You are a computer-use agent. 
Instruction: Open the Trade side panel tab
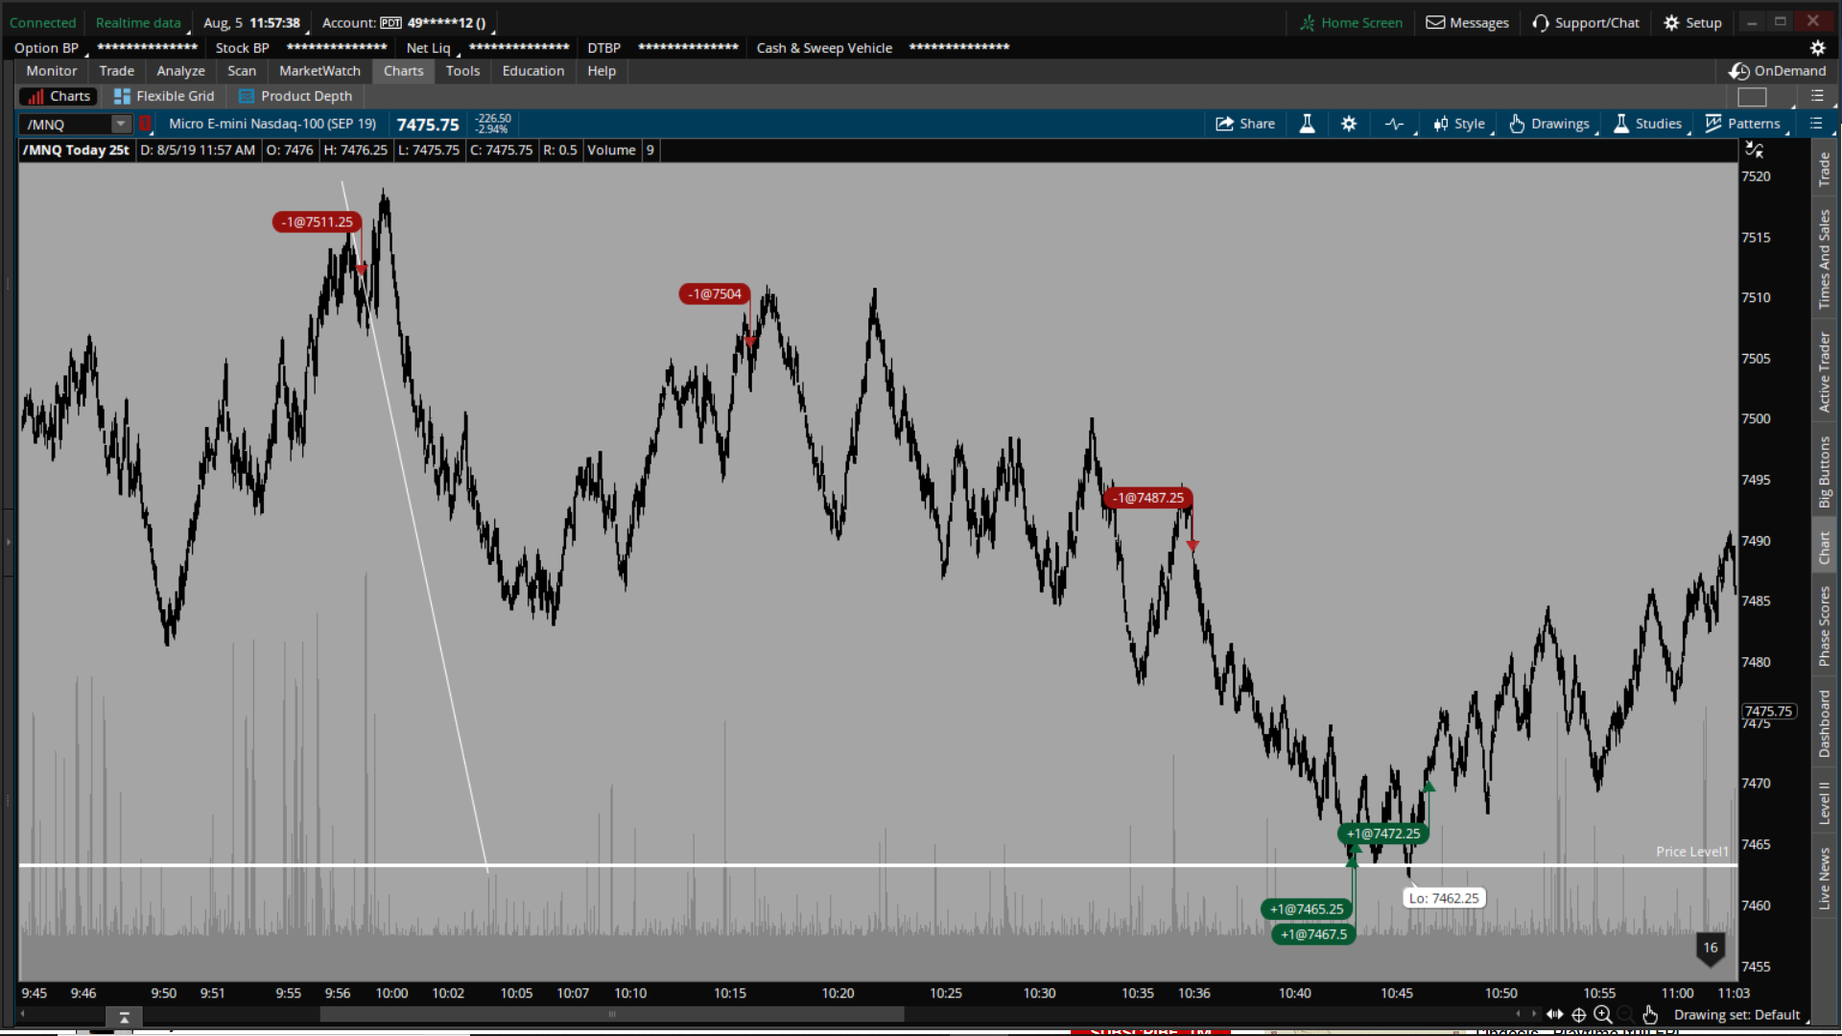(x=1825, y=170)
